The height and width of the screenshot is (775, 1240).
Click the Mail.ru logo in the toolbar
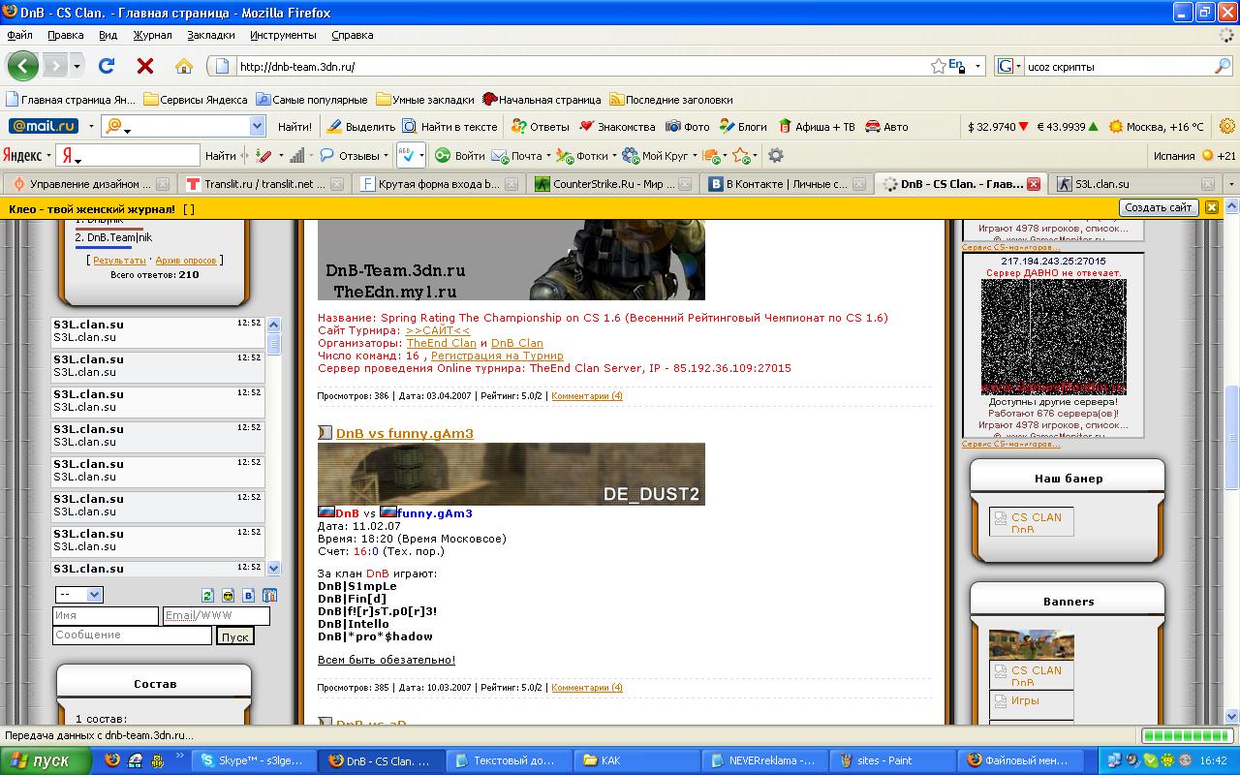(44, 126)
